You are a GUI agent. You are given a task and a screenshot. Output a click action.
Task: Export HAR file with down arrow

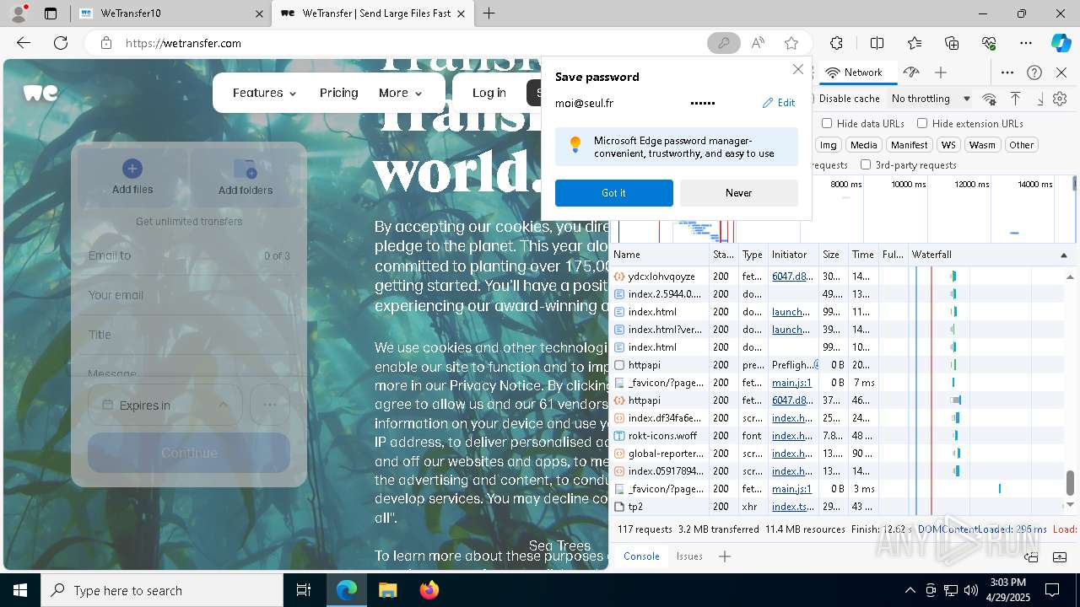coord(1039,99)
